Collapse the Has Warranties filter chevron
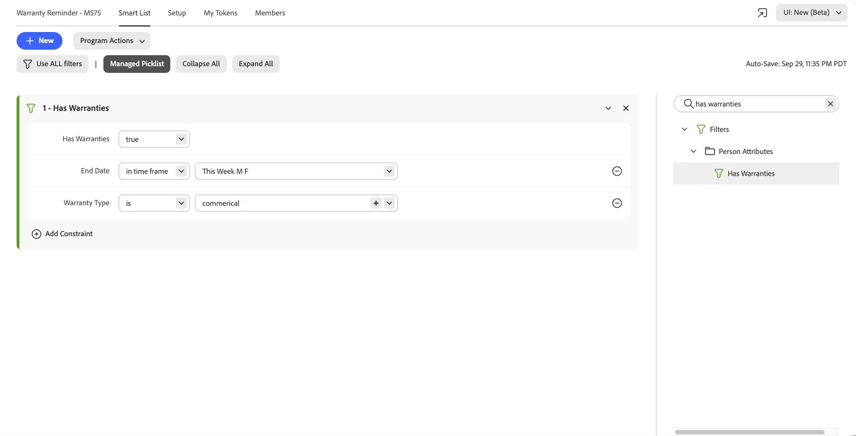The width and height of the screenshot is (856, 436). (608, 108)
